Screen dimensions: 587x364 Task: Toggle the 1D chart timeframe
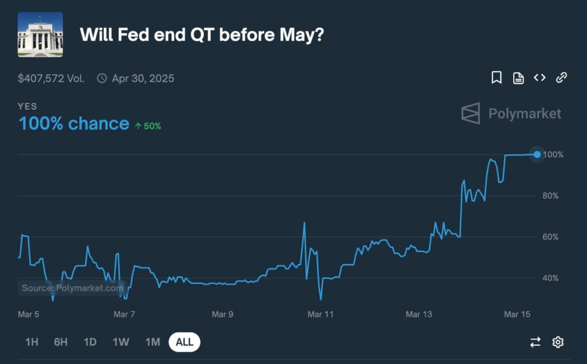click(90, 342)
